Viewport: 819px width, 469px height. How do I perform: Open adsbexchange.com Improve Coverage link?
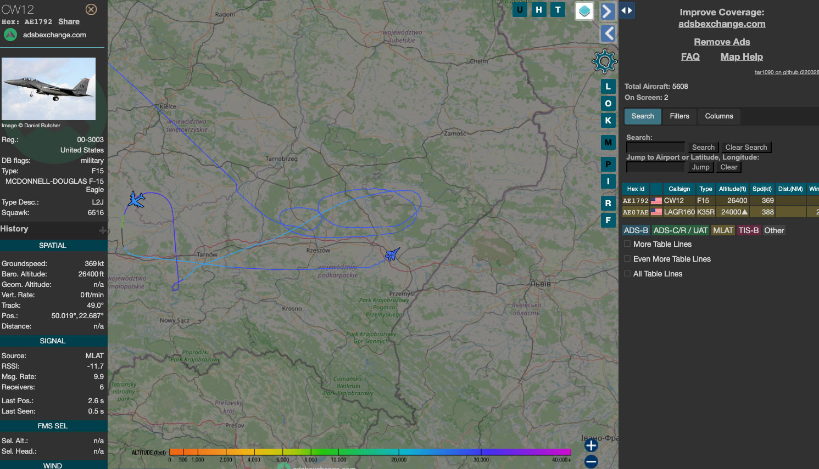point(722,24)
